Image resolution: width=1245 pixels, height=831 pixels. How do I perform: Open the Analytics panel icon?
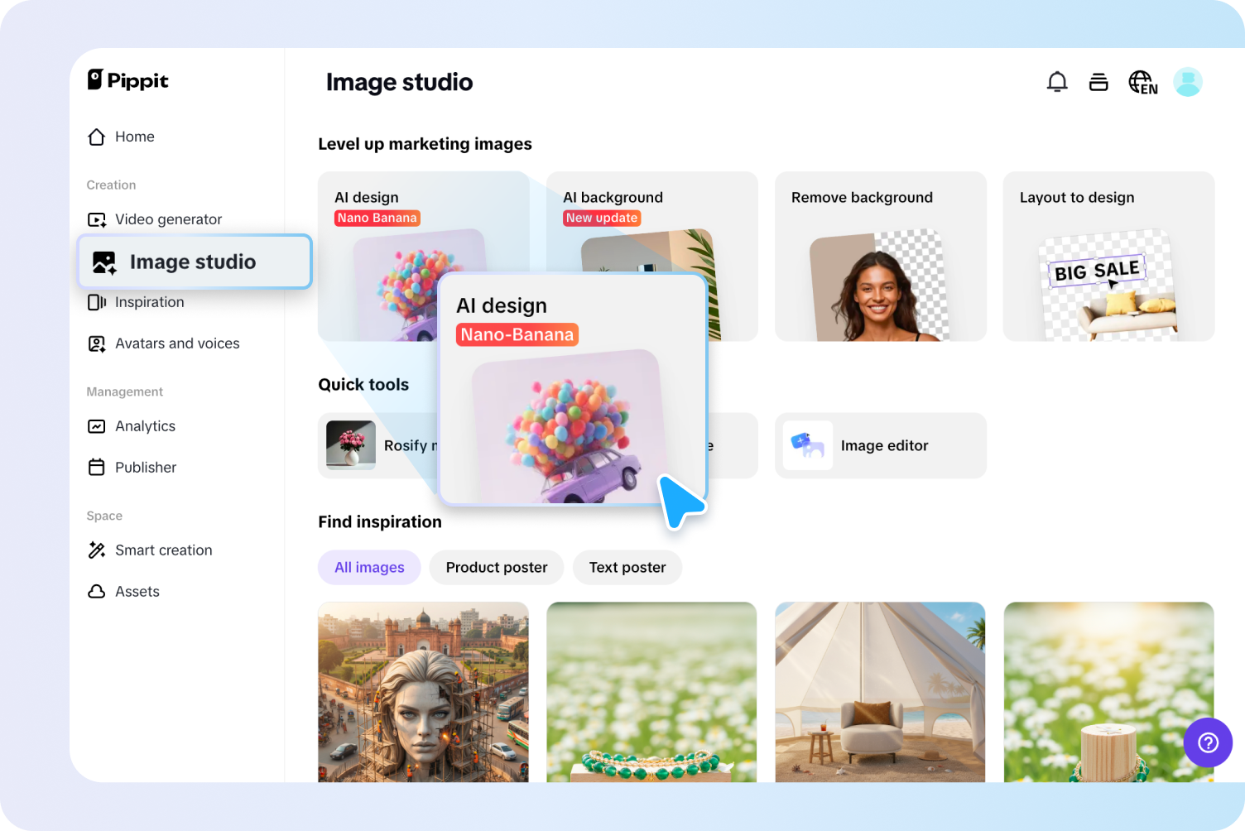97,426
